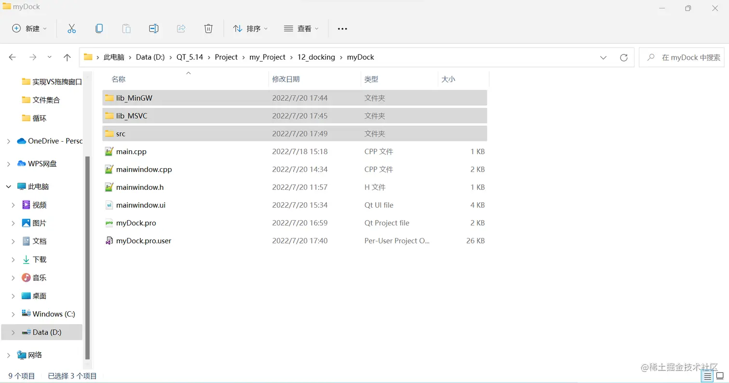Click the Copy icon in toolbar

click(99, 28)
